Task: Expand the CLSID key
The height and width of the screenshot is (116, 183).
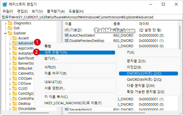Action: (10, 89)
